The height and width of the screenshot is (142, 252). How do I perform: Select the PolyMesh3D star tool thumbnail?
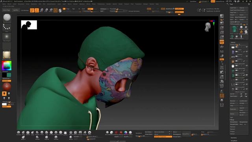click(x=246, y=27)
